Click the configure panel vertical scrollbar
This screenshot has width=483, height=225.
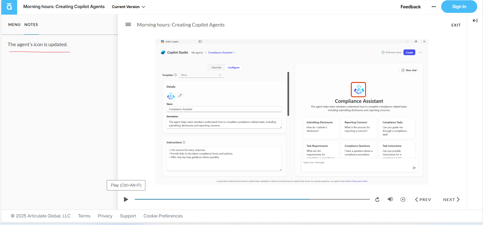tap(288, 94)
